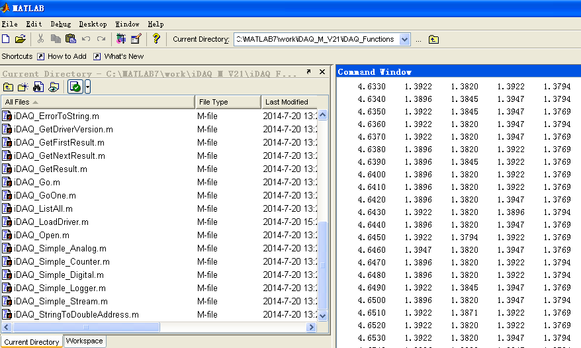The height and width of the screenshot is (348, 581).
Task: Sort by the All Files column header
Action: tap(98, 102)
